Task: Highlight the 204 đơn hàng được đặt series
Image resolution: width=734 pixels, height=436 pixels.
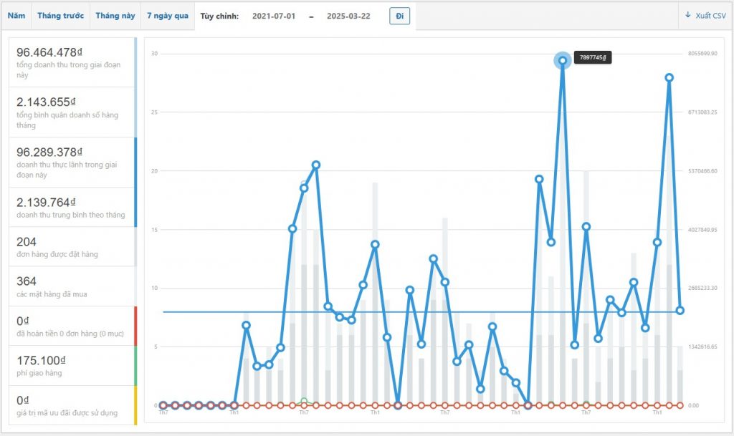Action: pos(70,247)
